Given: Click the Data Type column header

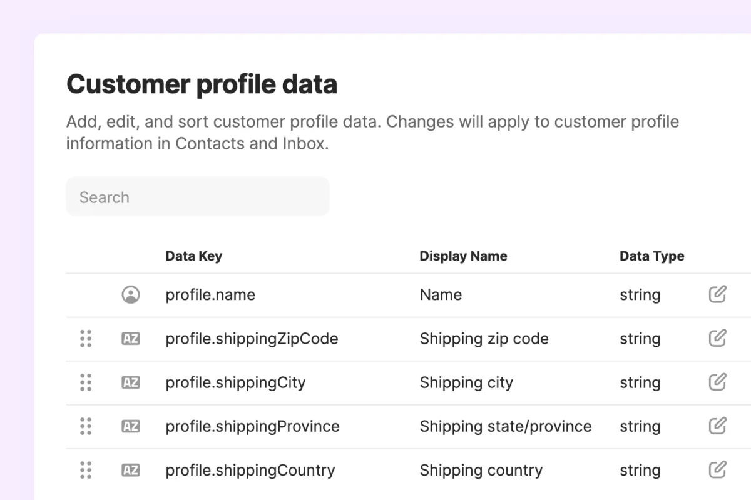Looking at the screenshot, I should coord(651,256).
